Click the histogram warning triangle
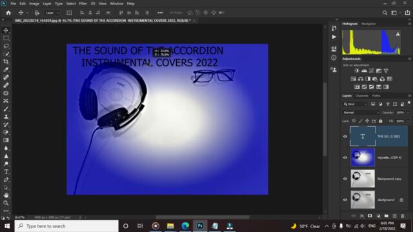413x232 pixels. coord(398,34)
